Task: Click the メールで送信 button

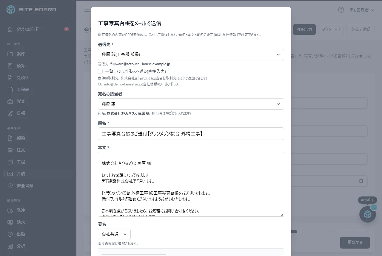Action: (x=360, y=29)
